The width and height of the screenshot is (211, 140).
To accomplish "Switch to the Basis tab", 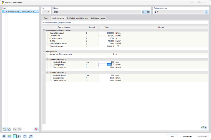I will [46, 18].
